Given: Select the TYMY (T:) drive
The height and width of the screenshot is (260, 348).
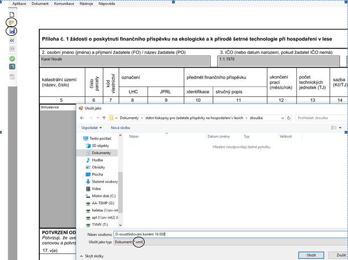Looking at the screenshot, I should [97, 225].
